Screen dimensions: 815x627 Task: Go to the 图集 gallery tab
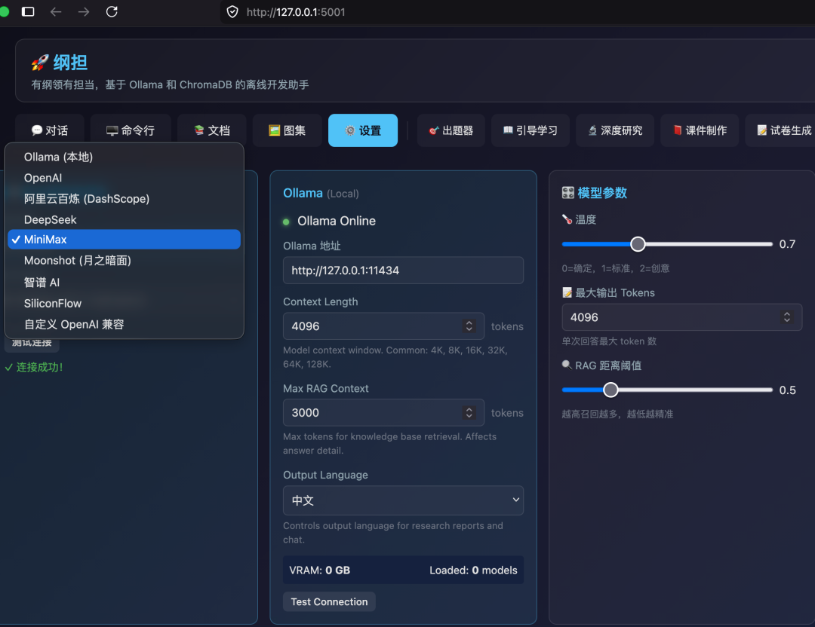coord(287,130)
